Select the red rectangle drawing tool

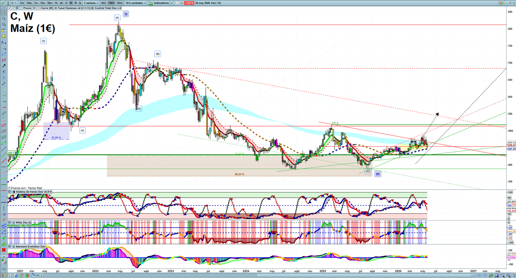point(4,60)
